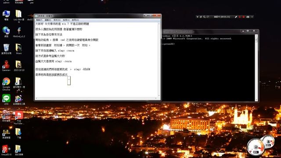281x158 pixels.
Task: Stop recording with the red round button
Action: coord(244,17)
